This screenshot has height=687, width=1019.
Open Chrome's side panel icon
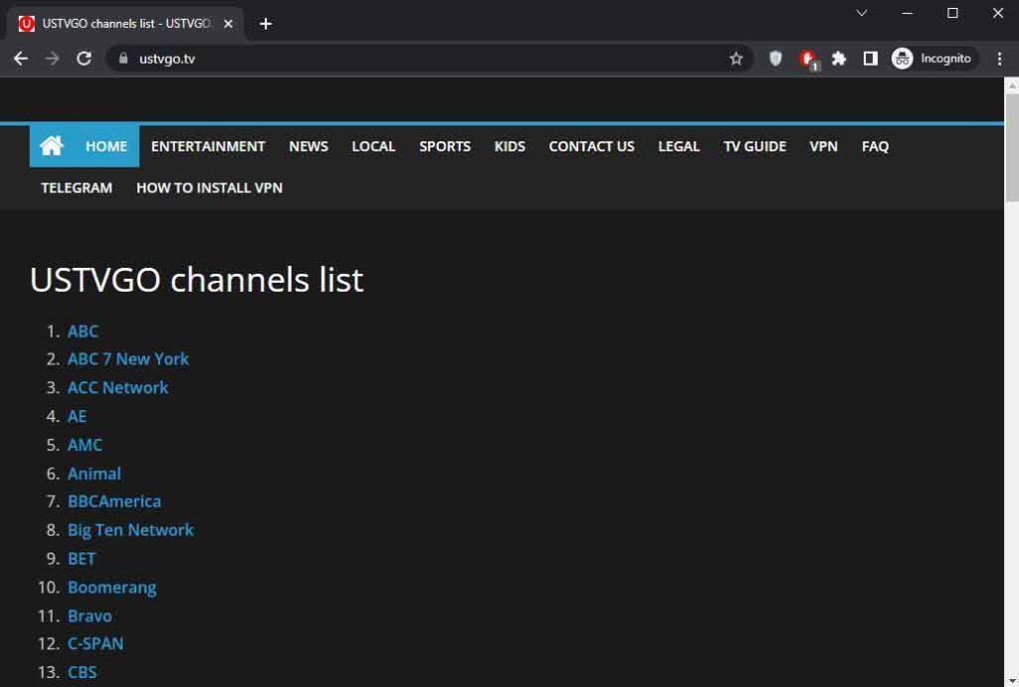871,58
